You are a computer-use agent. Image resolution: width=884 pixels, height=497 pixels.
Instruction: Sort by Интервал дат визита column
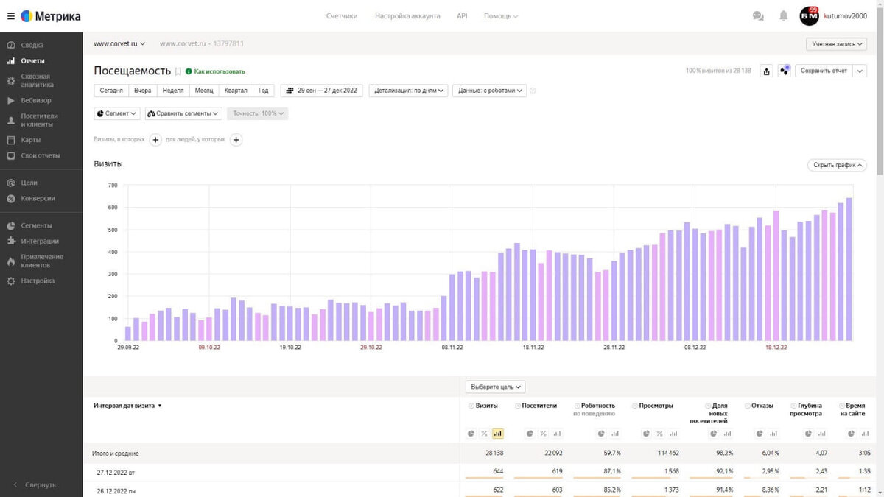(x=127, y=406)
